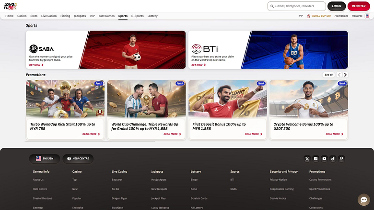The image size is (374, 210).
Task: Open Baccarat under Live Casino footer
Action: point(117,180)
